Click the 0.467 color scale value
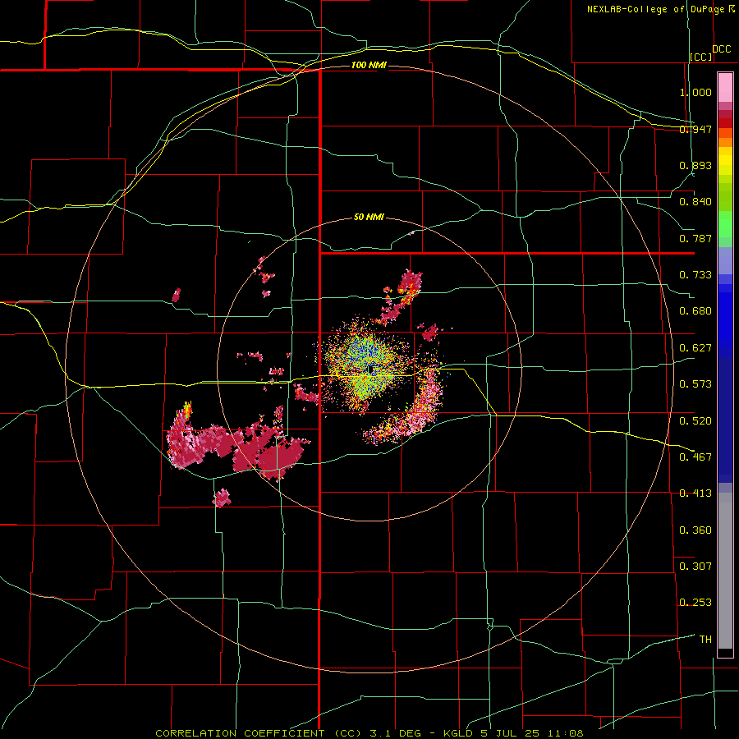 point(695,457)
